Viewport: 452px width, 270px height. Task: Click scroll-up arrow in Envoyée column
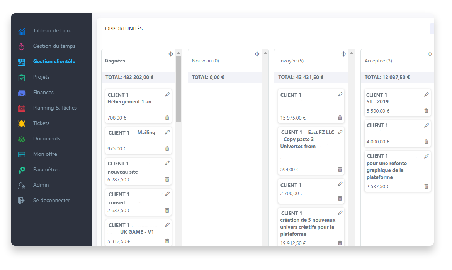point(352,53)
